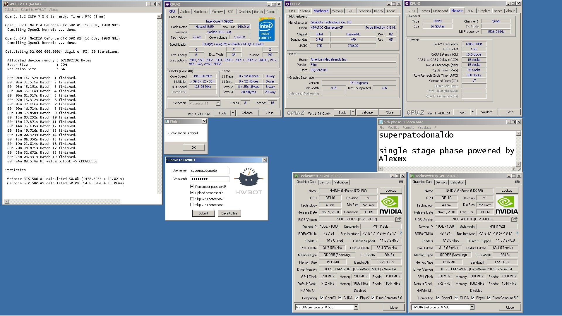Viewport: 562px width, 316px height.
Task: Switch to SPD tab in CPU-Z Mainboard window
Action: [x=350, y=11]
